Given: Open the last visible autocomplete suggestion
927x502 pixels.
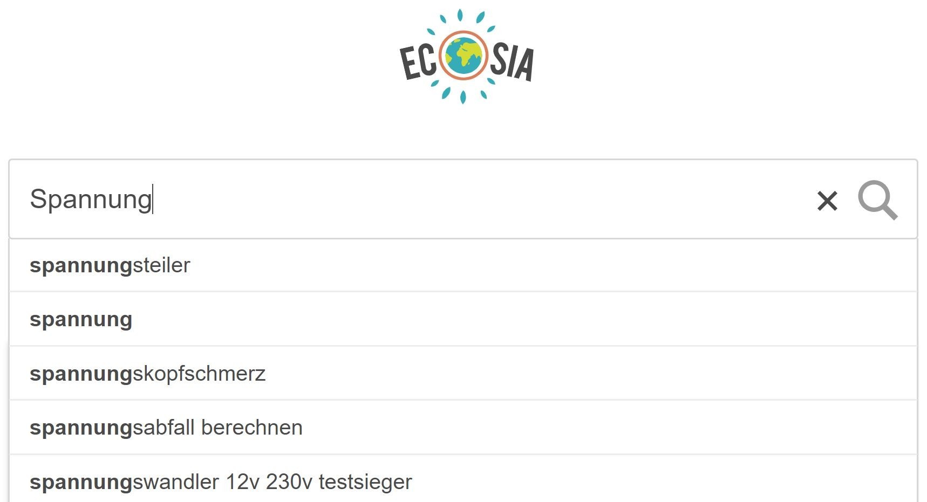Looking at the screenshot, I should pyautogui.click(x=221, y=482).
